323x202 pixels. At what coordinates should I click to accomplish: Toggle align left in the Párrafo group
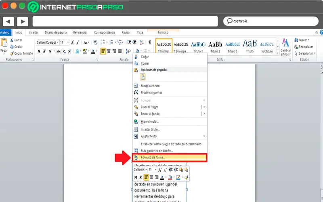[x=103, y=51]
